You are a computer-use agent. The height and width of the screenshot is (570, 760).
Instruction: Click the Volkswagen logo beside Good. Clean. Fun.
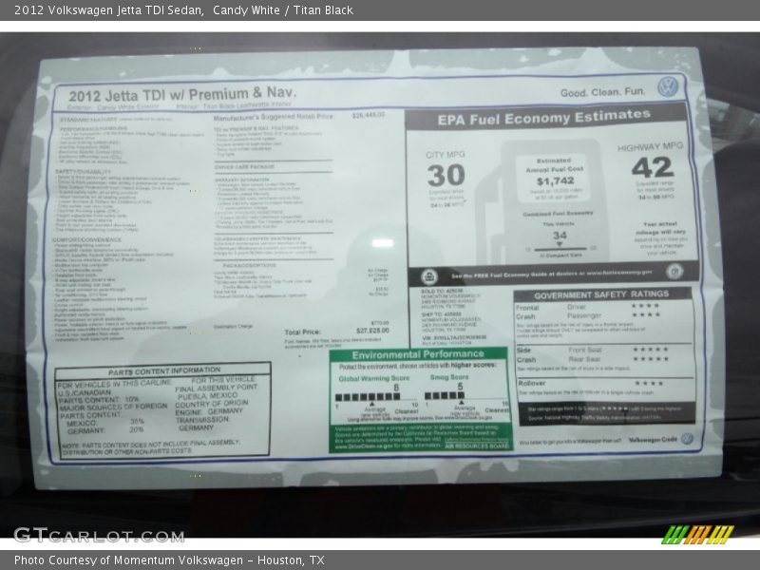(x=668, y=87)
